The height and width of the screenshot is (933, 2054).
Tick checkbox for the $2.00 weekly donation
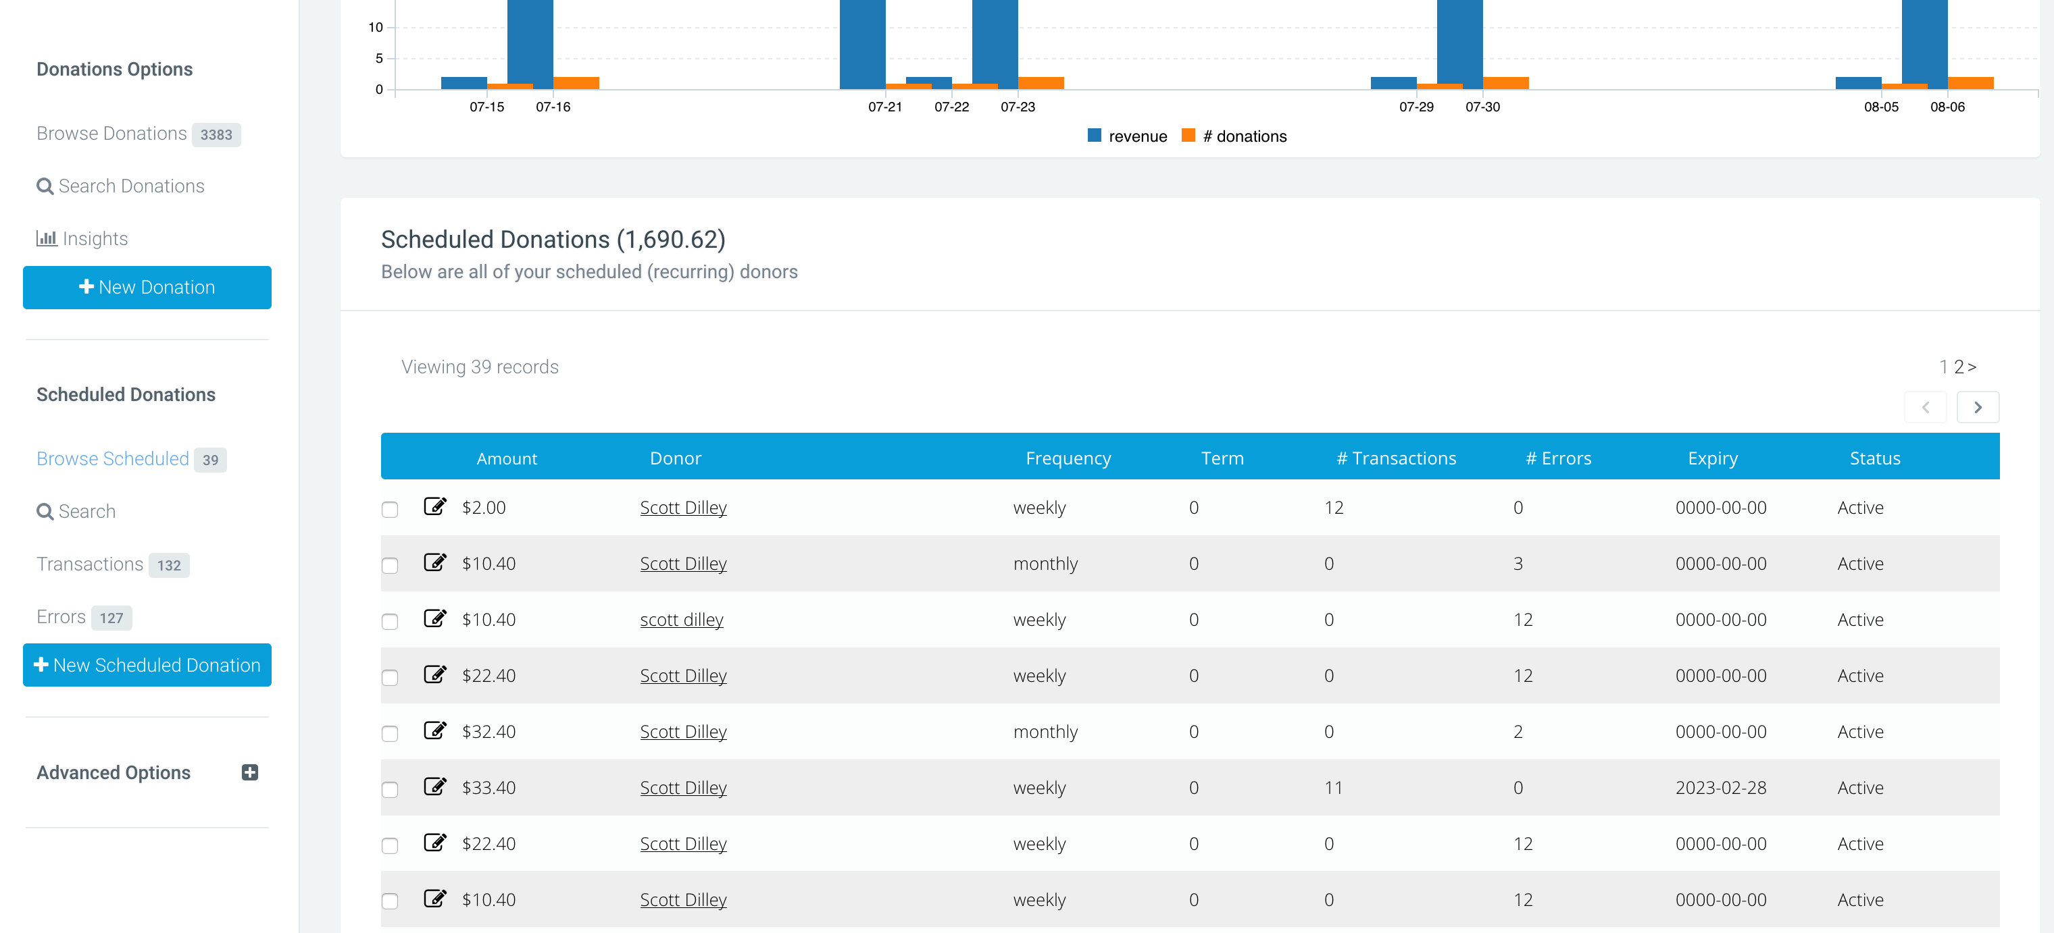click(390, 509)
